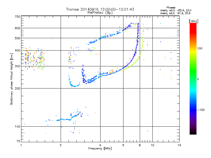Click the rainbow phase colorbar
Screen dimensions: 211x158
click(193, 79)
